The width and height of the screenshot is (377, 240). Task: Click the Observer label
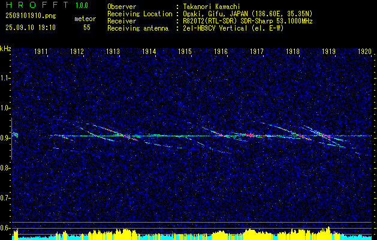(122, 7)
